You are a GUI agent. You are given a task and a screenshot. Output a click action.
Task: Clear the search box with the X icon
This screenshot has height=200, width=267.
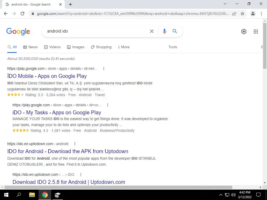151,31
